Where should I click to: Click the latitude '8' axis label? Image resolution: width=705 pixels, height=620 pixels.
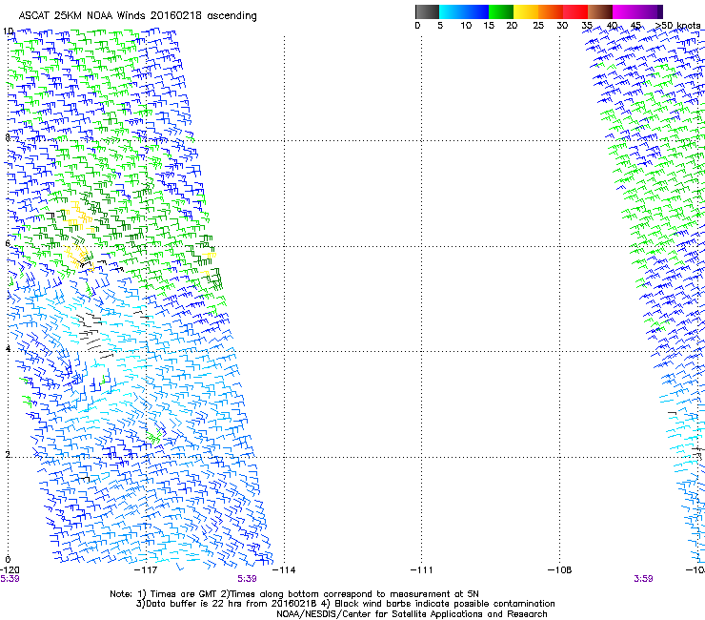8,137
